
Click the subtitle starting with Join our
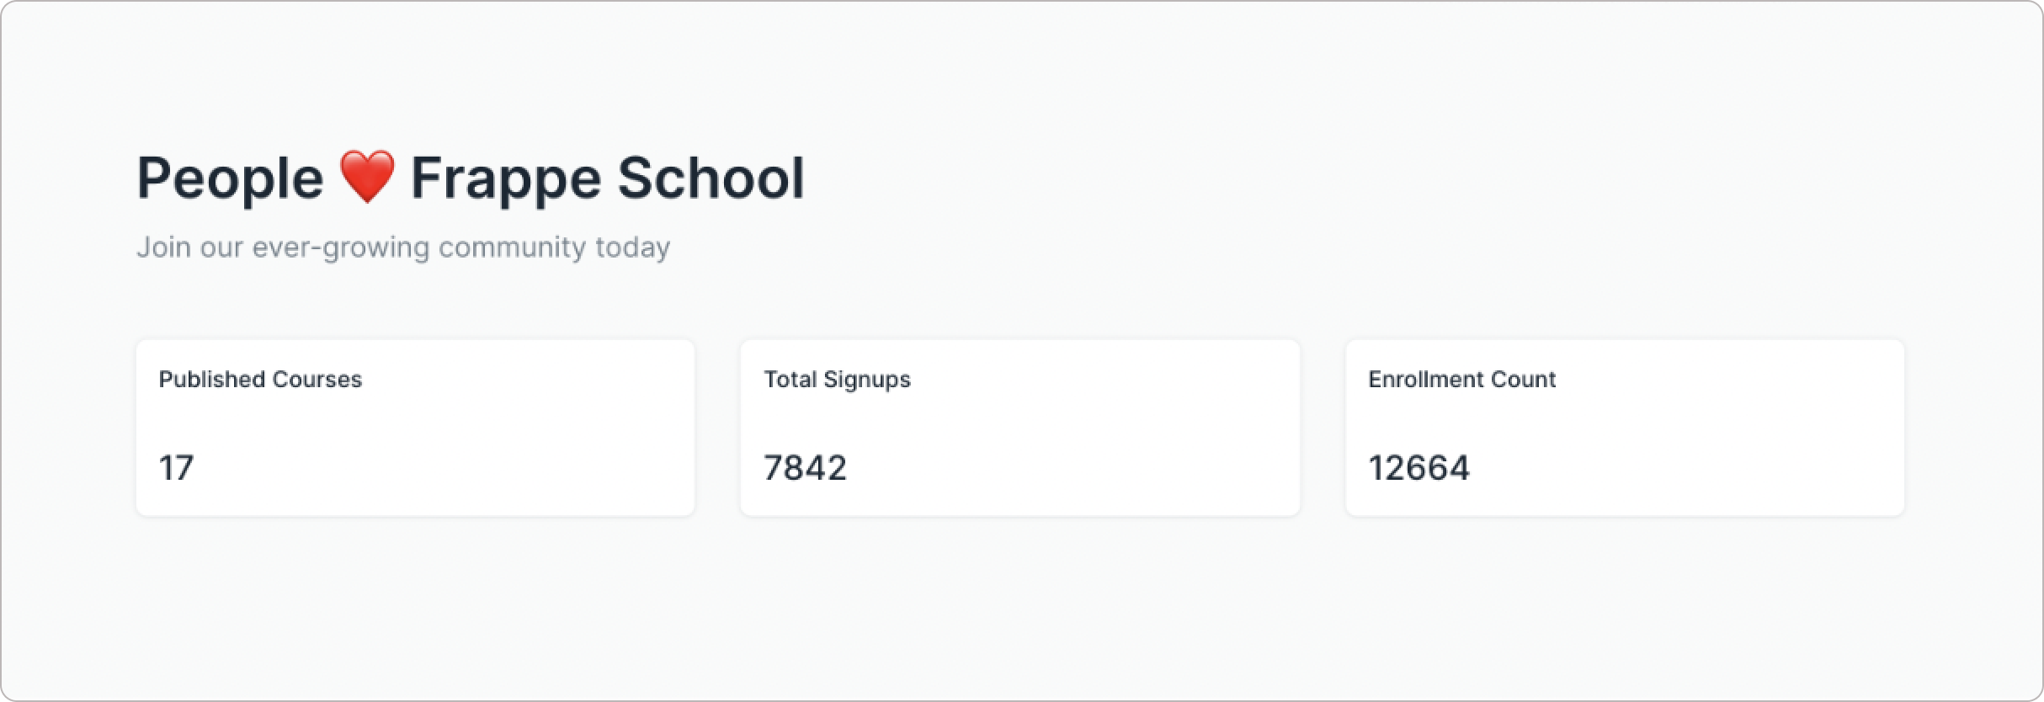pos(403,247)
